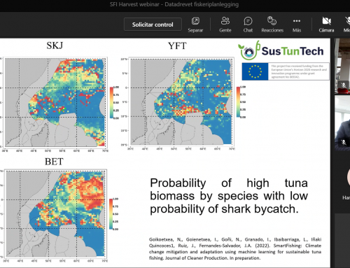Click muted mic icon on top participant tile

344,85
